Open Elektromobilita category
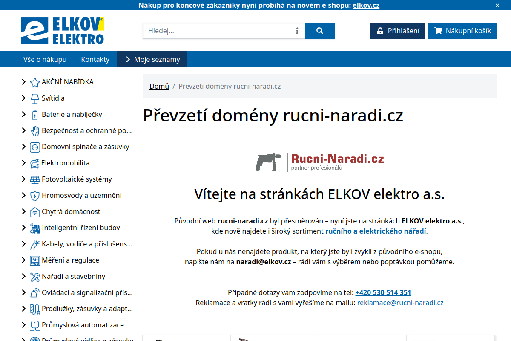The image size is (511, 341). (65, 163)
